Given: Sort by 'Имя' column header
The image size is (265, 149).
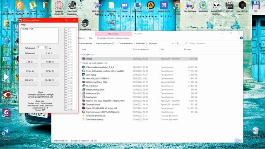Looking at the screenshot, I should 84,49.
